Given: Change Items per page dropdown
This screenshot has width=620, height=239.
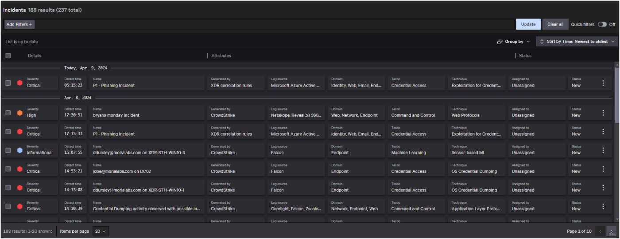Looking at the screenshot, I should (101, 231).
